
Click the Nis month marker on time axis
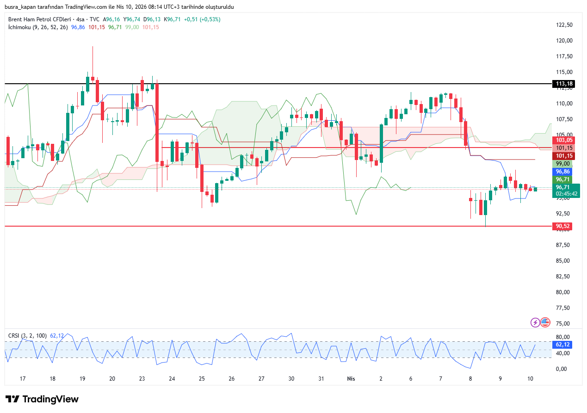351,378
